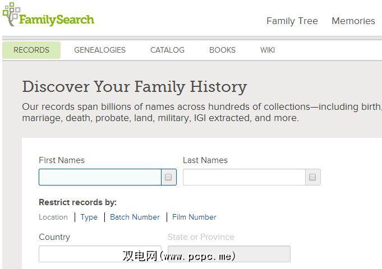This screenshot has width=382, height=269.
Task: Open the Family Tree menu
Action: [x=292, y=21]
